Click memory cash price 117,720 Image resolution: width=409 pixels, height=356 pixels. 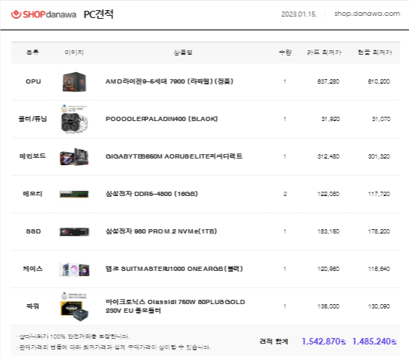click(x=379, y=194)
